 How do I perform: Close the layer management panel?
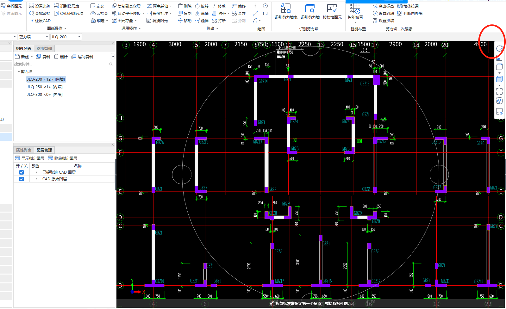click(113, 145)
